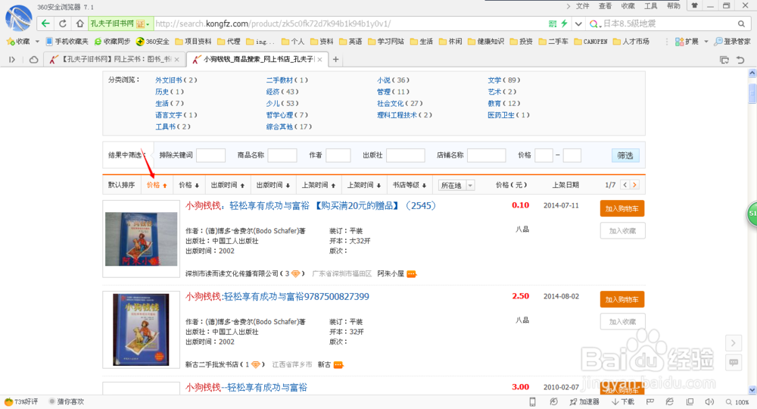Open 手机收藏夹 mobile bookmarks
757x409 pixels.
coord(67,42)
